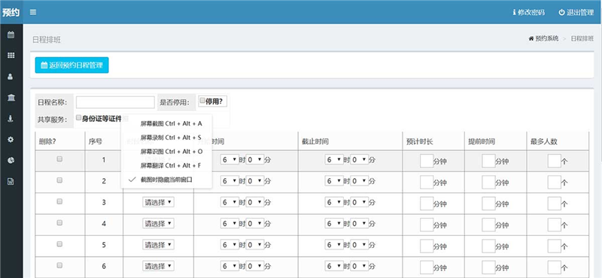Click the 共享服务: label
The width and height of the screenshot is (602, 278).
point(52,119)
